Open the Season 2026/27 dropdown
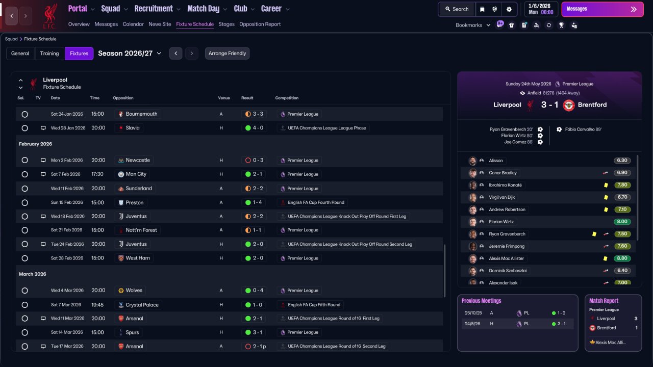This screenshot has width=653, height=367. coord(130,54)
